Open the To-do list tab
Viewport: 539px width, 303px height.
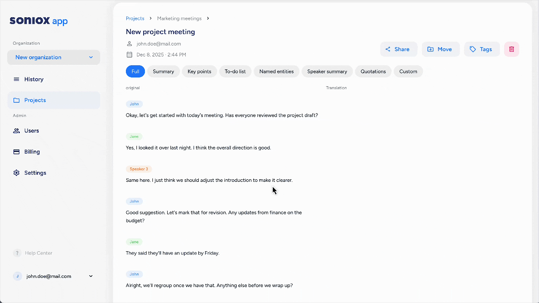click(x=235, y=72)
